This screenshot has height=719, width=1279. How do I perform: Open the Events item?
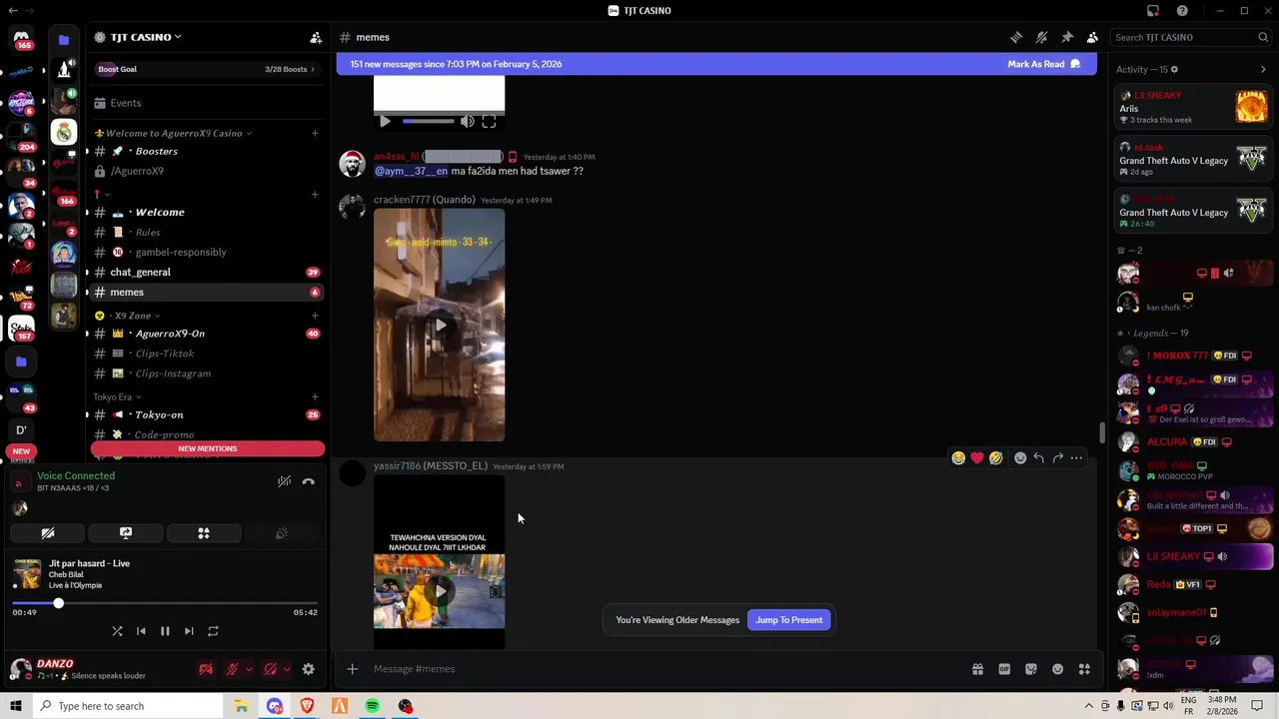pyautogui.click(x=205, y=103)
